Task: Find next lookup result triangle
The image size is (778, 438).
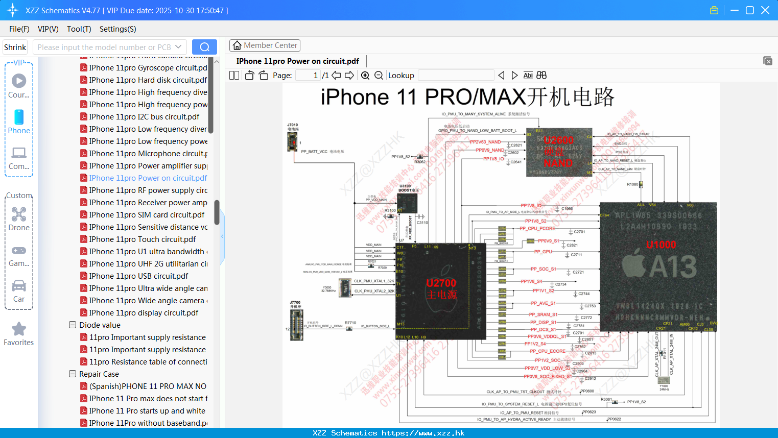Action: coord(514,75)
